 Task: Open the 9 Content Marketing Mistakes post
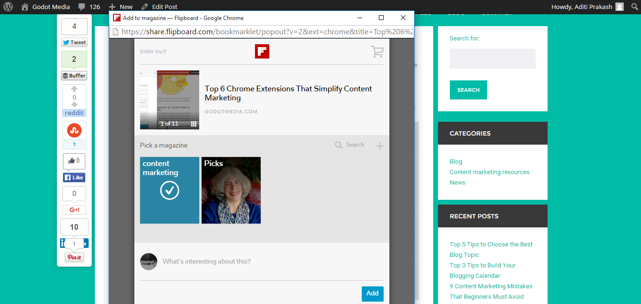[x=491, y=292]
